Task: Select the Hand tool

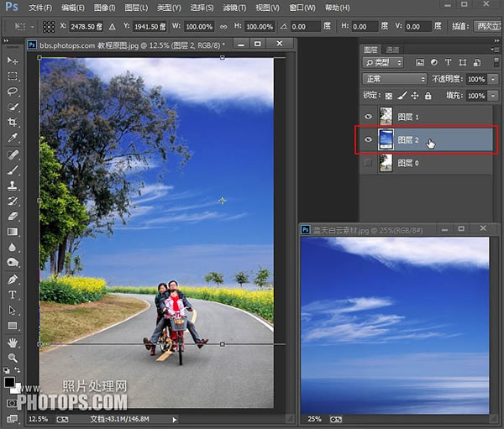Action: coord(13,343)
